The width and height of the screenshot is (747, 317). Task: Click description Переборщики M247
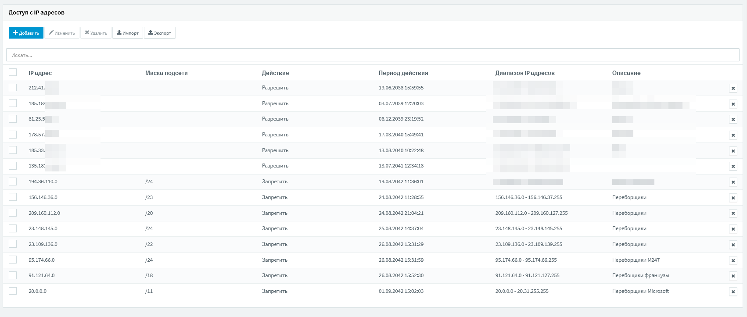point(636,260)
